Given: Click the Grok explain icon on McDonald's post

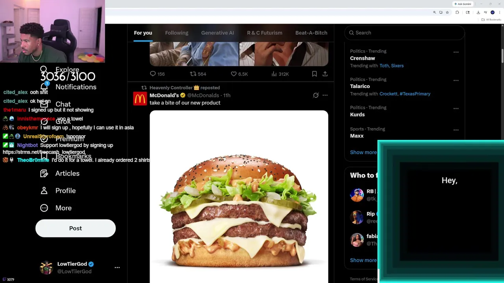Looking at the screenshot, I should point(316,95).
